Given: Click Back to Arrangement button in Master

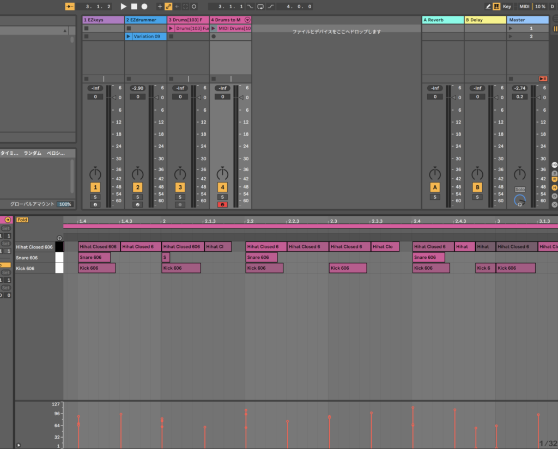Looking at the screenshot, I should click(x=543, y=79).
